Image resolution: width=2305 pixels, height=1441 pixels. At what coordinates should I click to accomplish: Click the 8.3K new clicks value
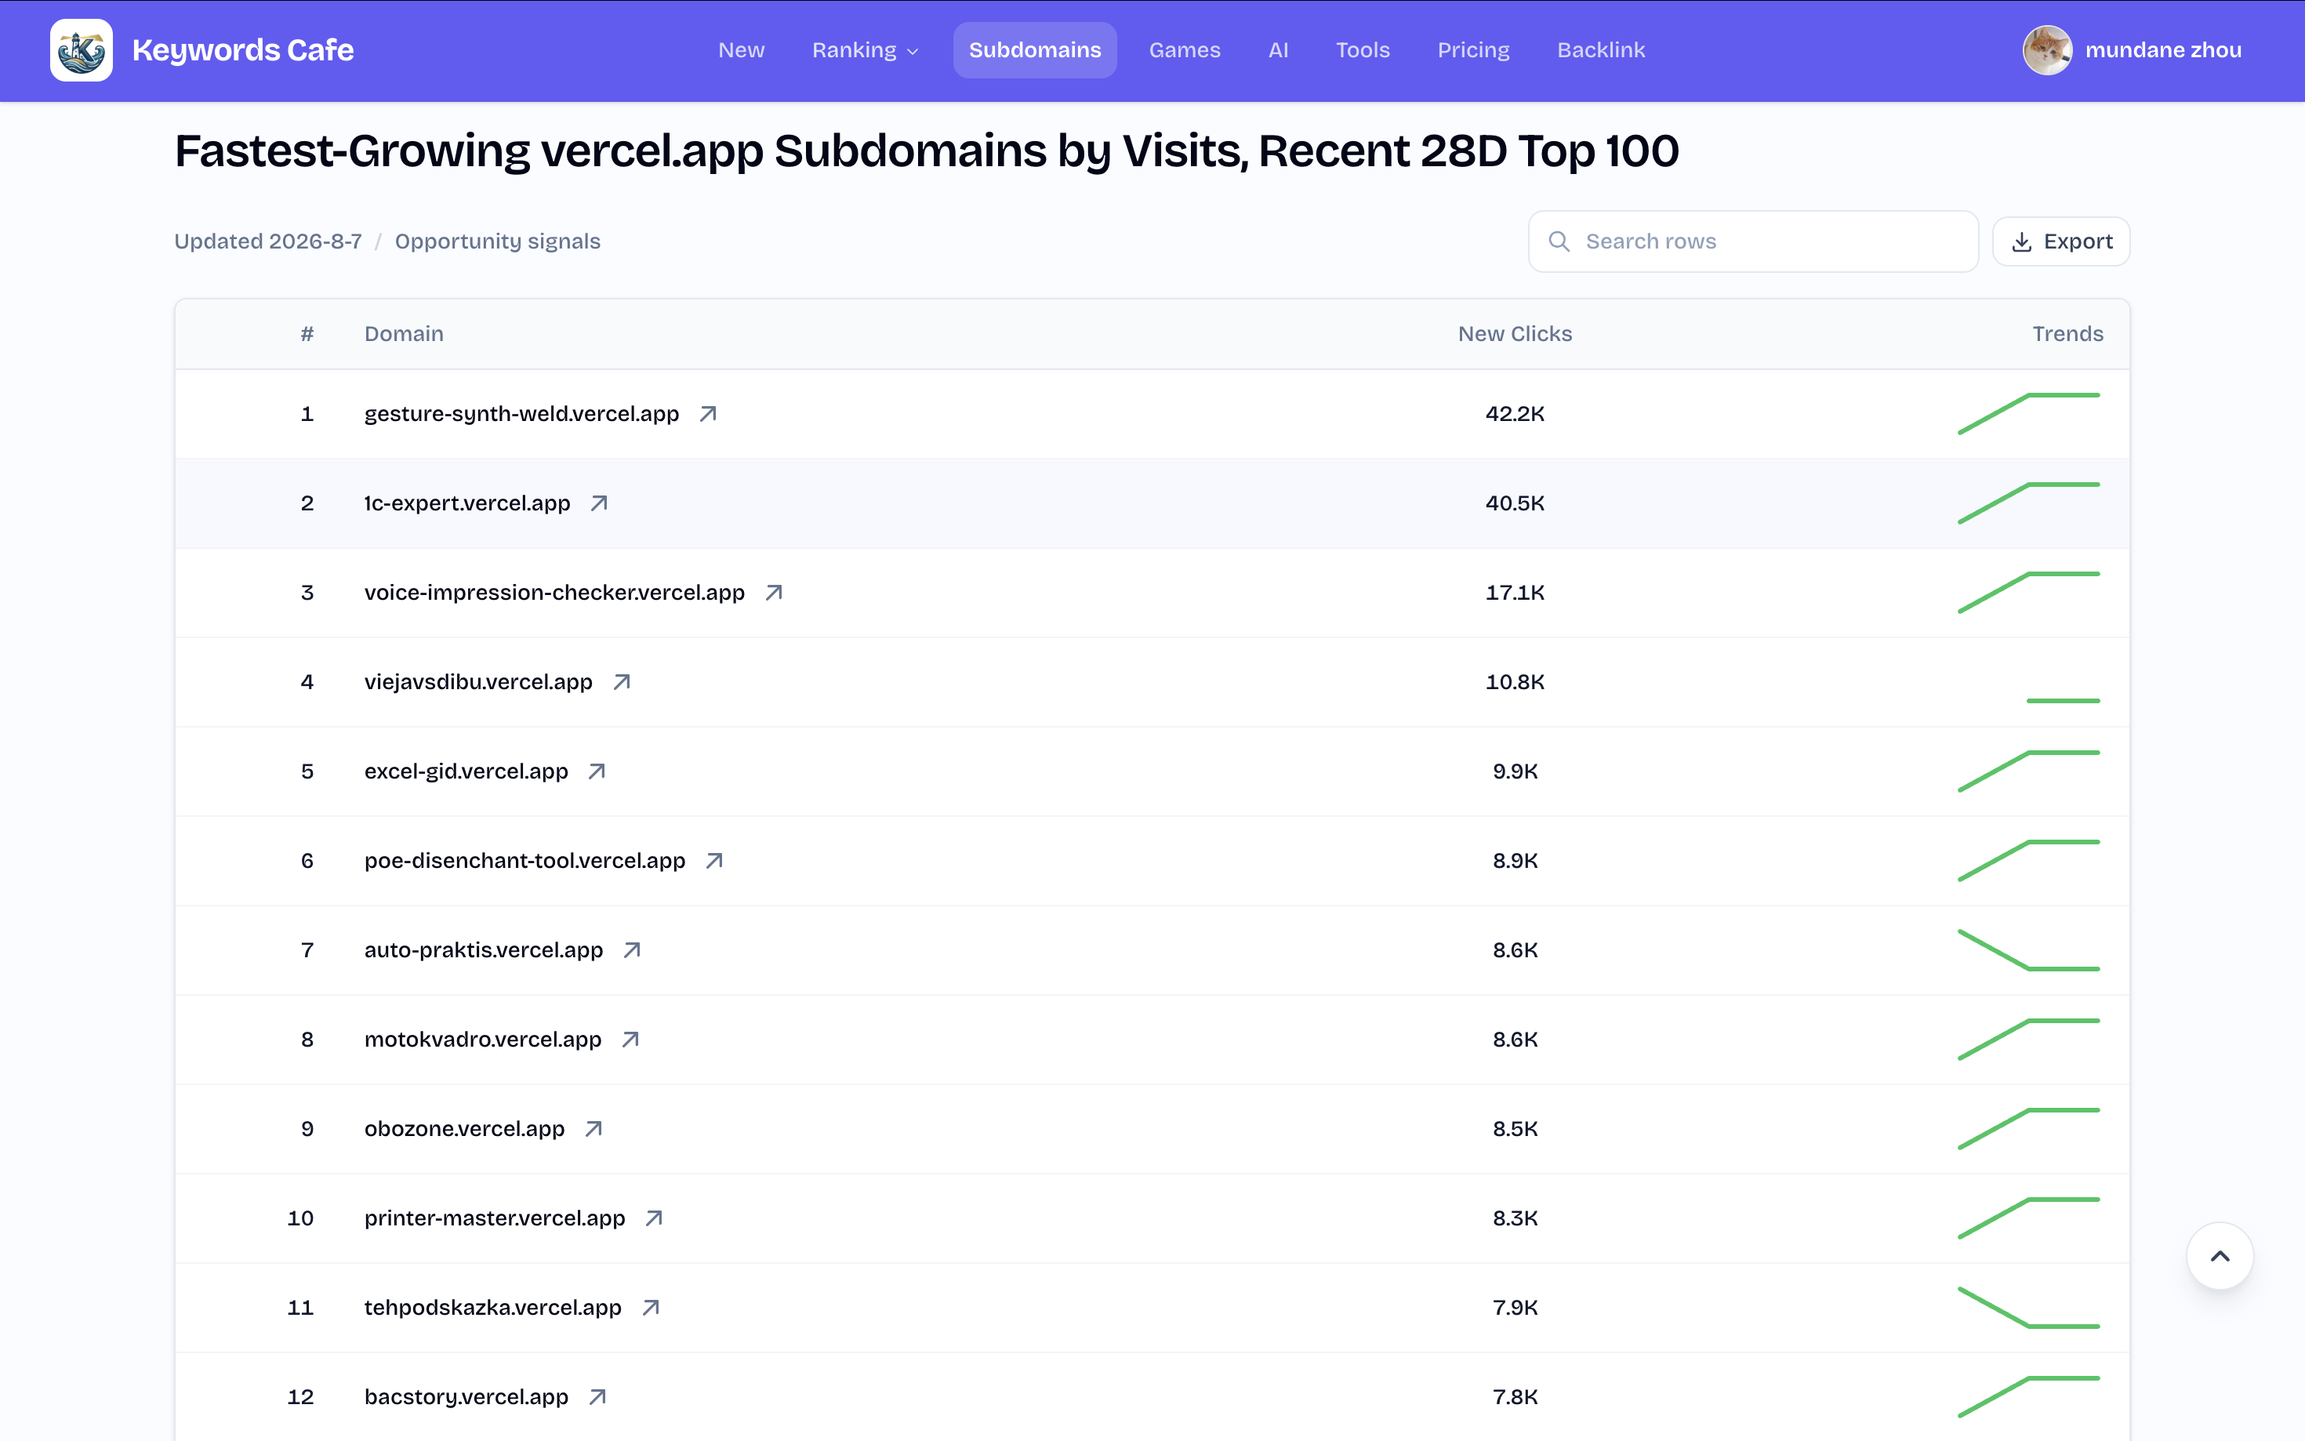pos(1515,1218)
